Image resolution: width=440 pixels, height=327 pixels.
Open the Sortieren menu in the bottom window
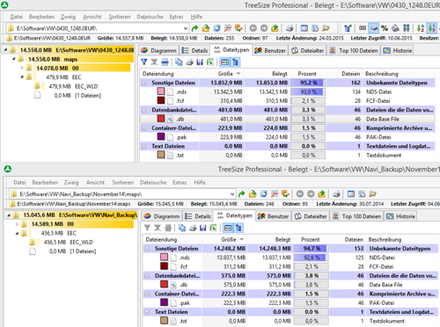click(x=122, y=183)
